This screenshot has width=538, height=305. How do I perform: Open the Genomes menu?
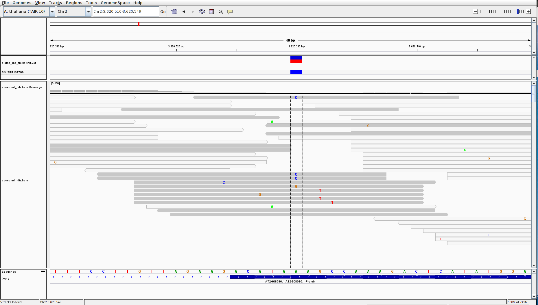click(x=22, y=3)
